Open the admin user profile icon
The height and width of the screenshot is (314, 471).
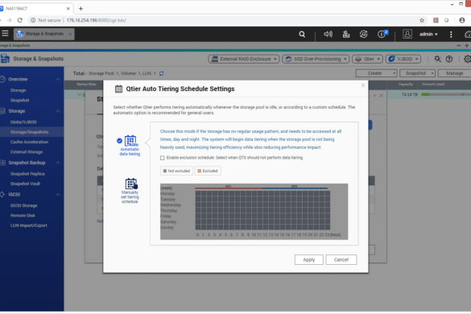(407, 34)
